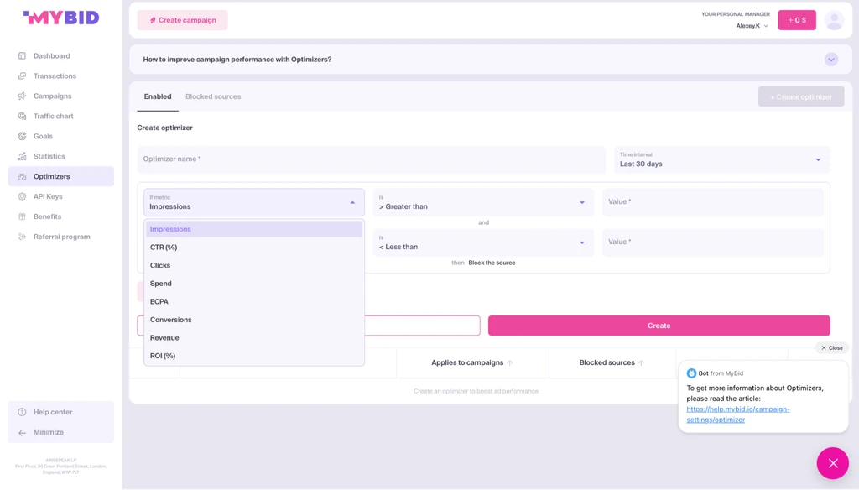The height and width of the screenshot is (490, 859).
Task: Click the Campaigns megaphone icon
Action: [x=22, y=96]
